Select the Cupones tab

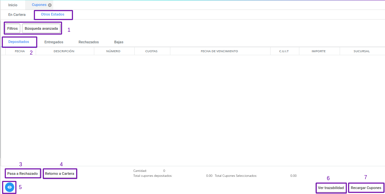[x=39, y=5]
